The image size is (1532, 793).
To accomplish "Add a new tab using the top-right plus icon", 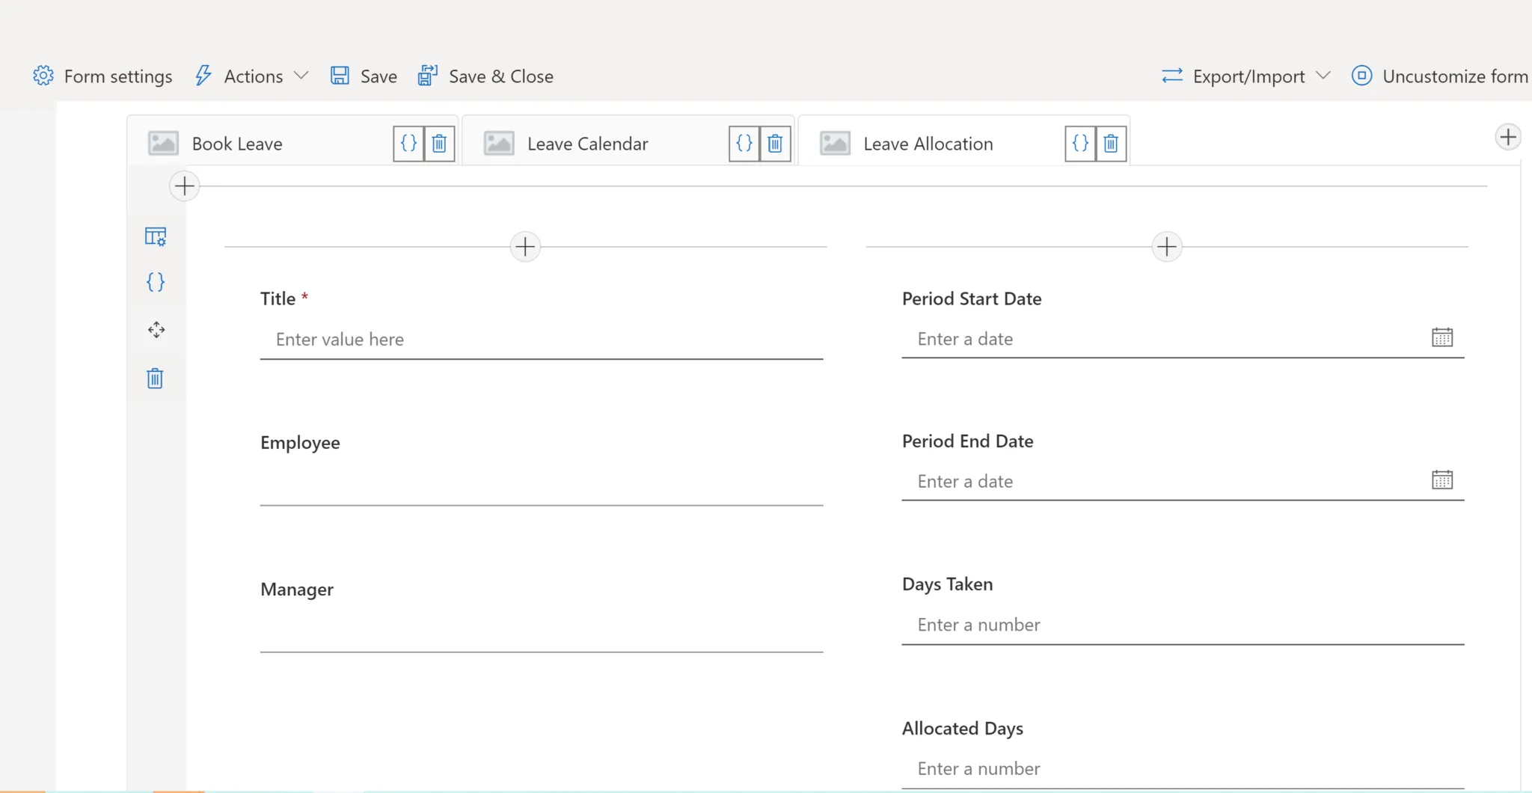I will (1509, 136).
